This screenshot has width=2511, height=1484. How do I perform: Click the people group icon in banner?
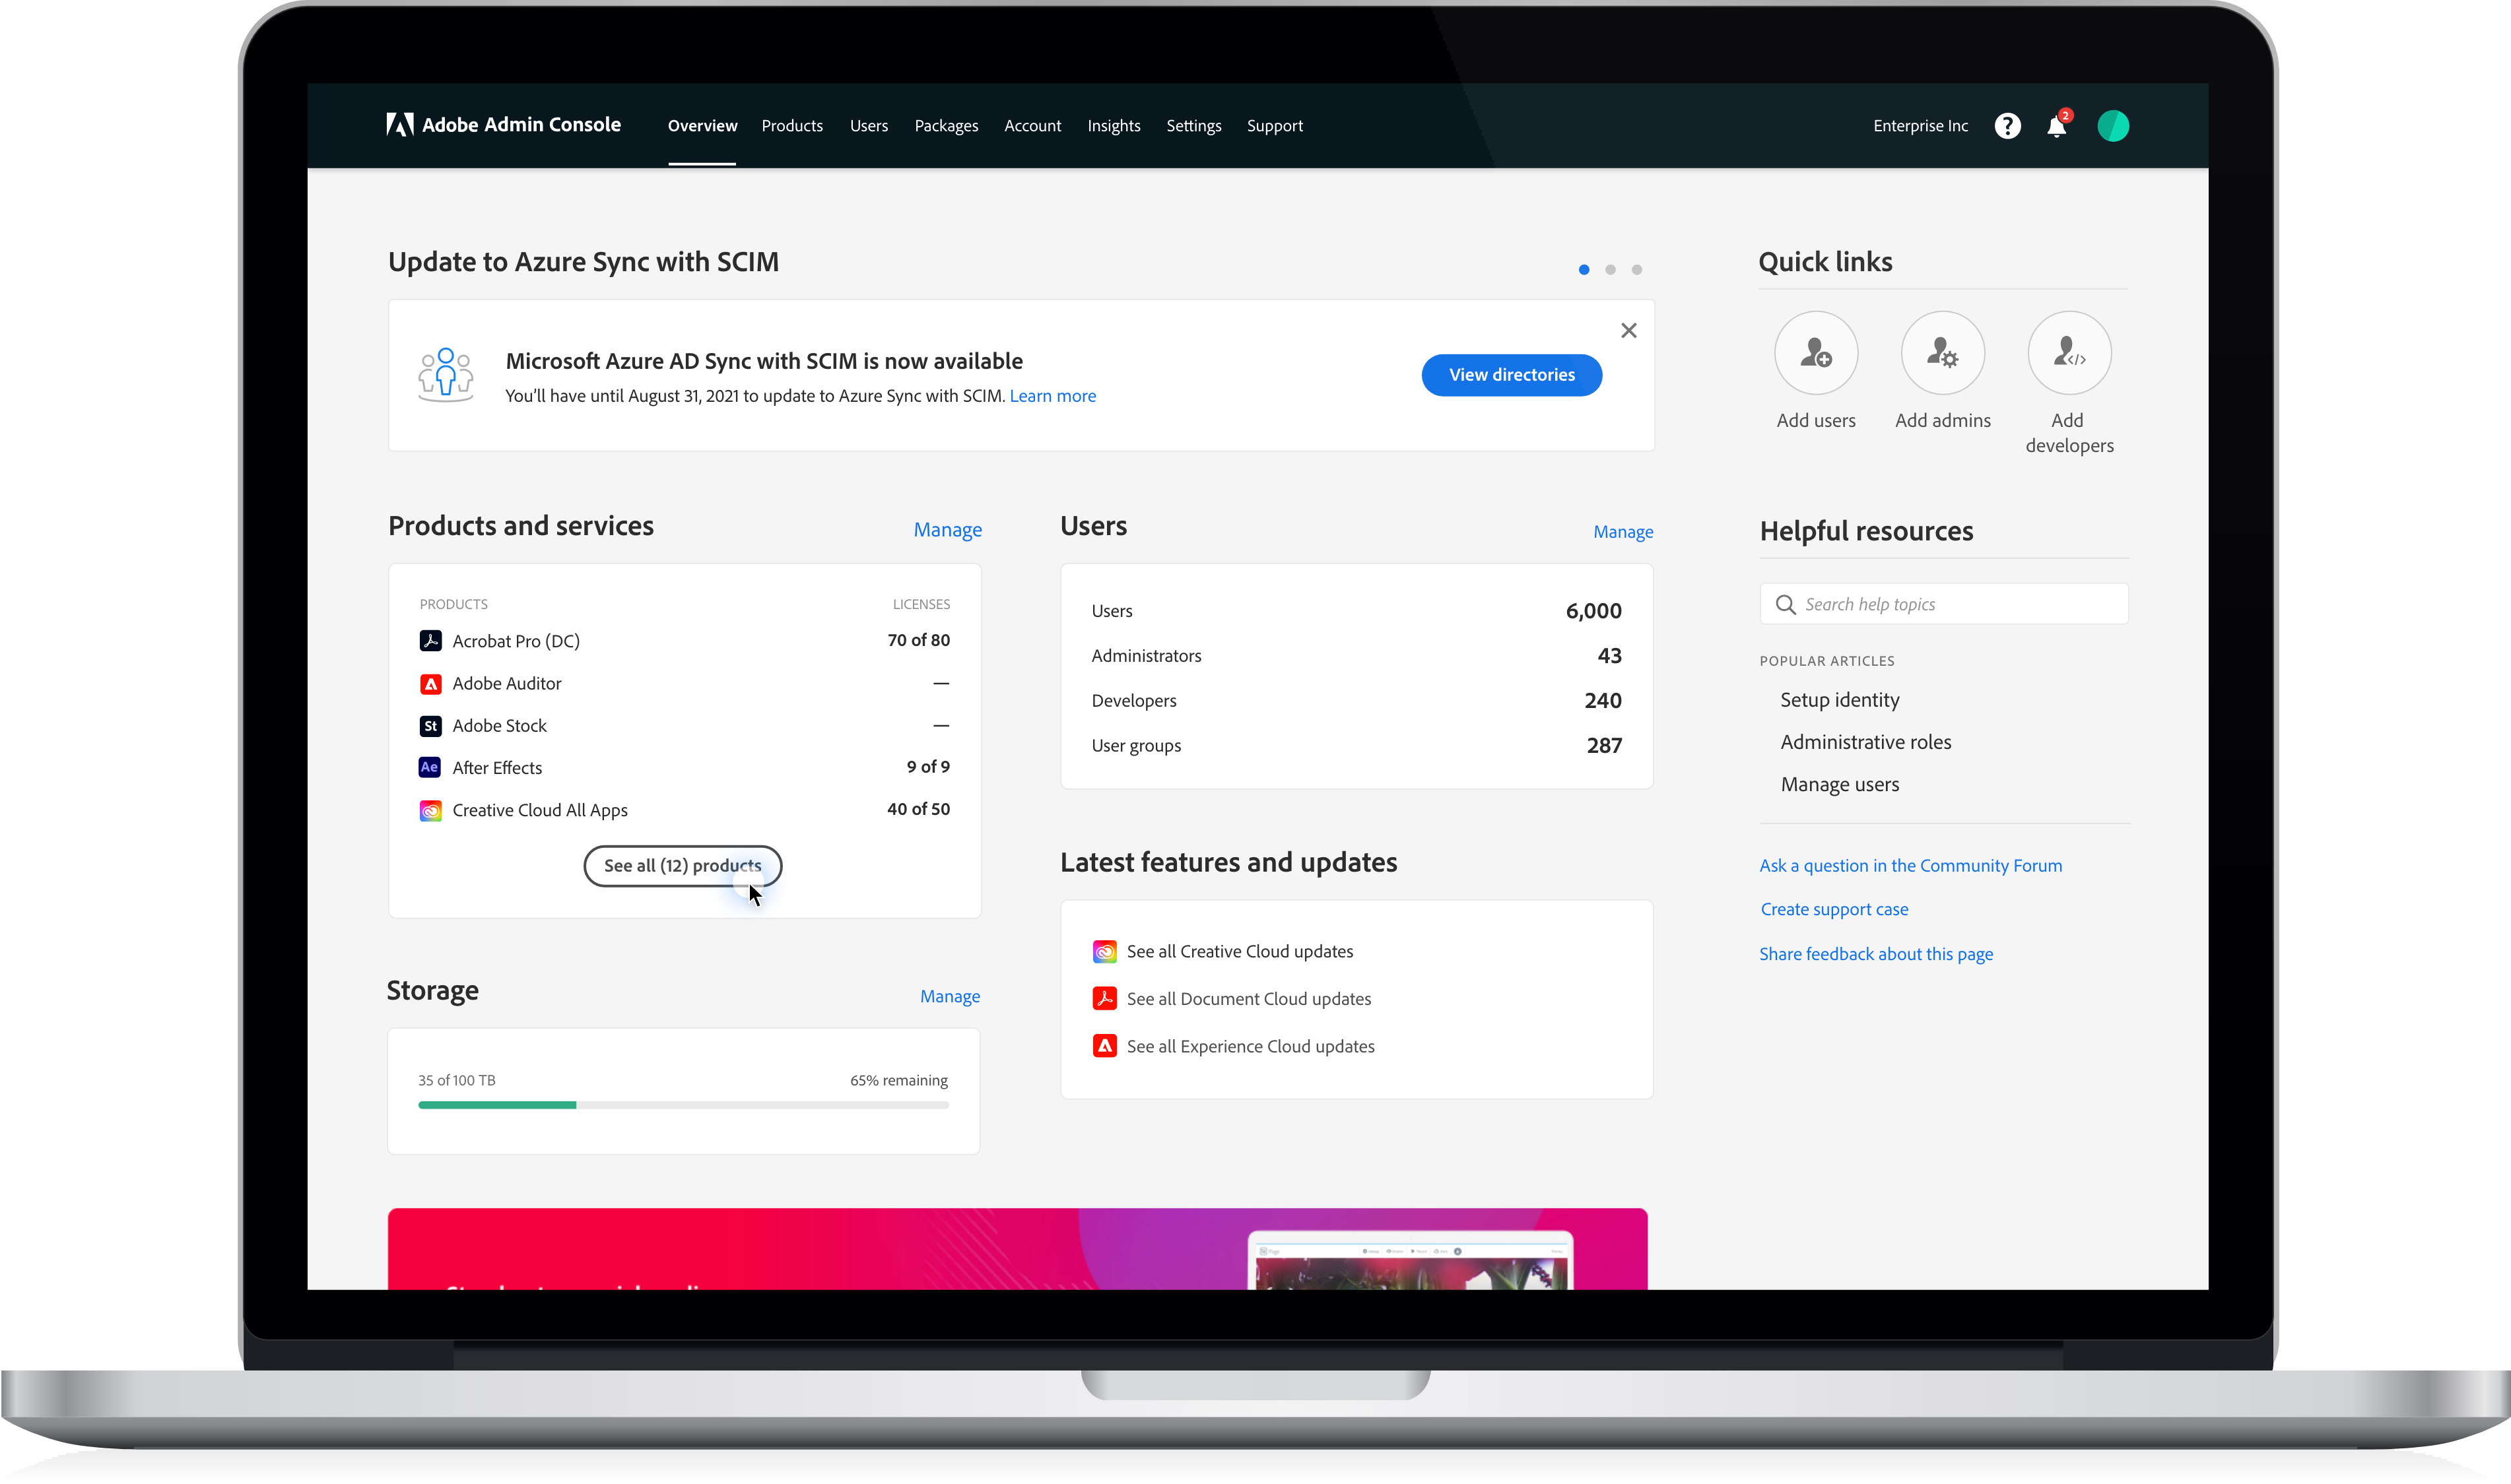coord(445,375)
